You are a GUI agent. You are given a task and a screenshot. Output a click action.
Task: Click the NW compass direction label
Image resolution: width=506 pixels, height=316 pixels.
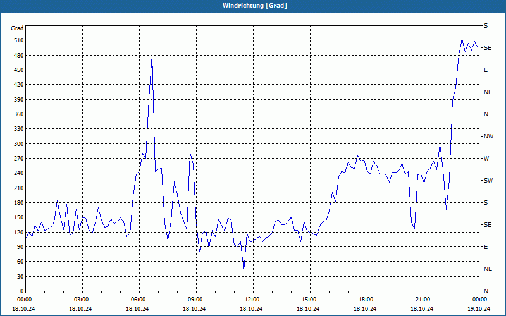(488, 137)
